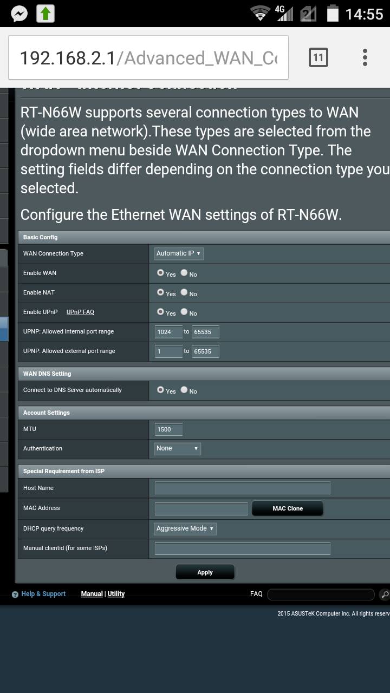The image size is (390, 693).
Task: Tap the green upload notification icon
Action: click(46, 14)
